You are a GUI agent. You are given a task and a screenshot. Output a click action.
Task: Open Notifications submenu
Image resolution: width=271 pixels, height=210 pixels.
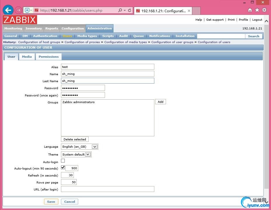160,36
